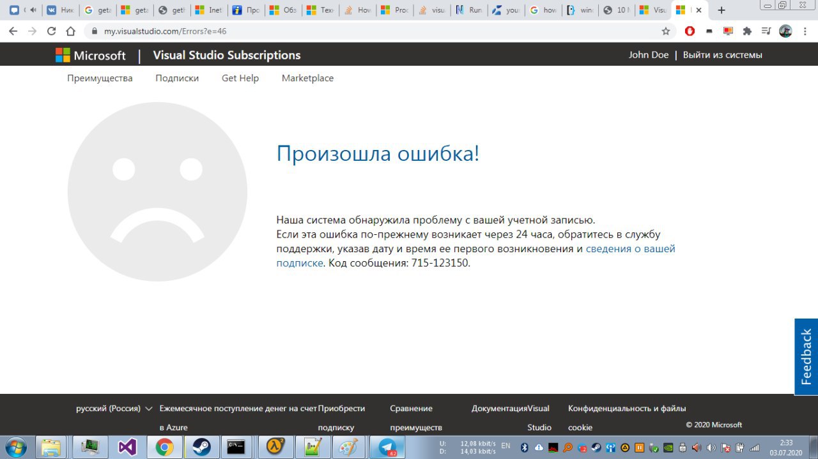
Task: Open Half-Life 2 taskbar icon
Action: 275,448
